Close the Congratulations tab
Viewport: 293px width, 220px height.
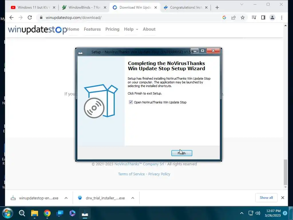pos(206,7)
